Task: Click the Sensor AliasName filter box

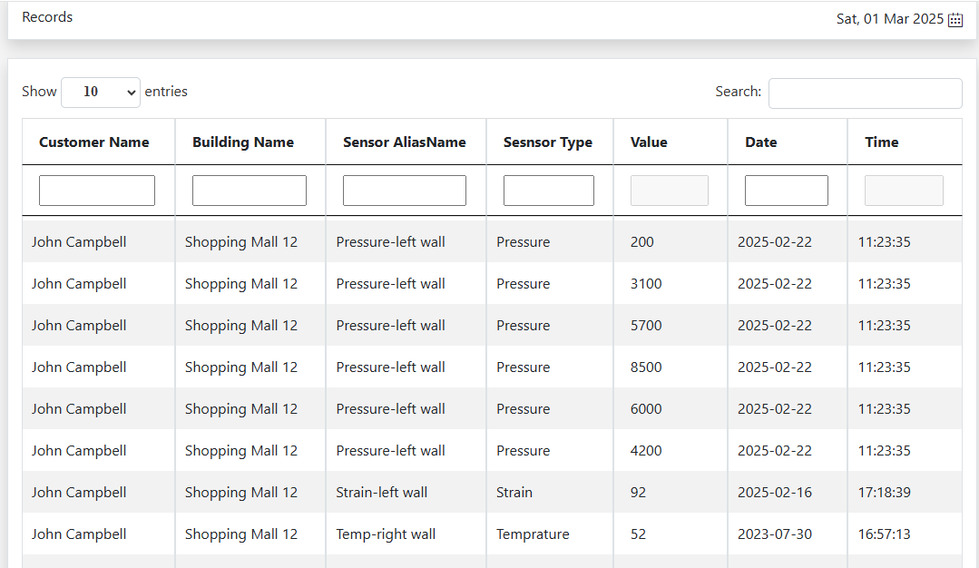Action: tap(405, 191)
